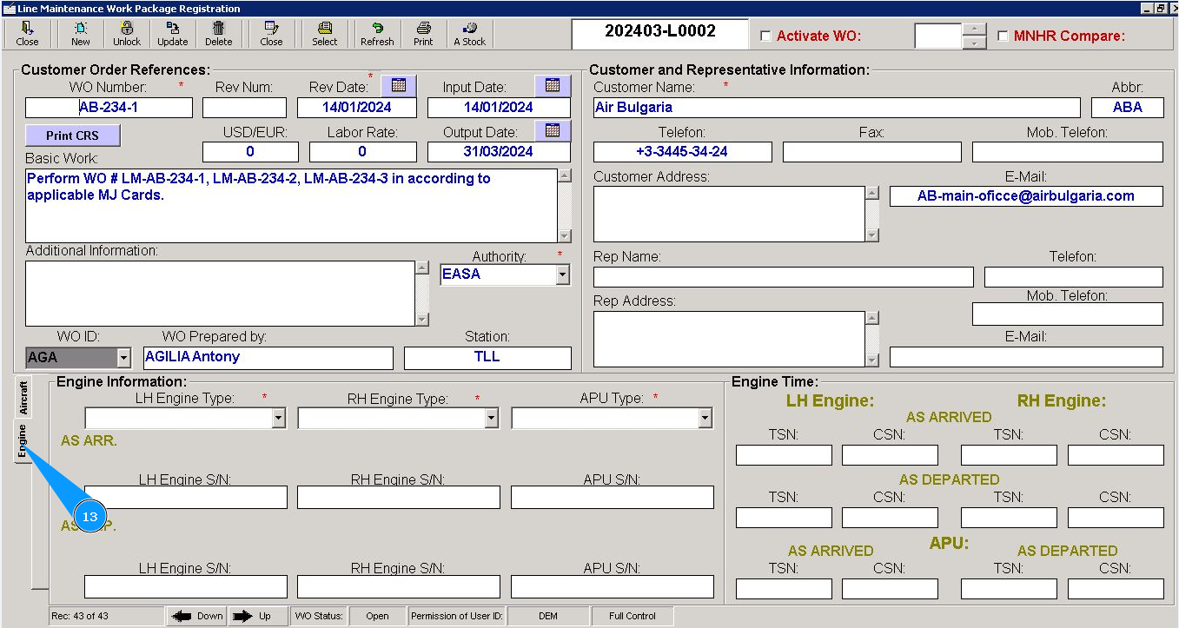The width and height of the screenshot is (1179, 628).
Task: Open the WO ID dropdown showing AGA
Action: (x=123, y=358)
